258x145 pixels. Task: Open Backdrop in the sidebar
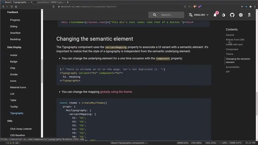[x=15, y=39]
